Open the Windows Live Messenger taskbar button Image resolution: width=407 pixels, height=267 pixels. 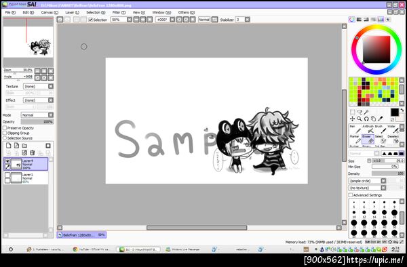tap(183, 249)
